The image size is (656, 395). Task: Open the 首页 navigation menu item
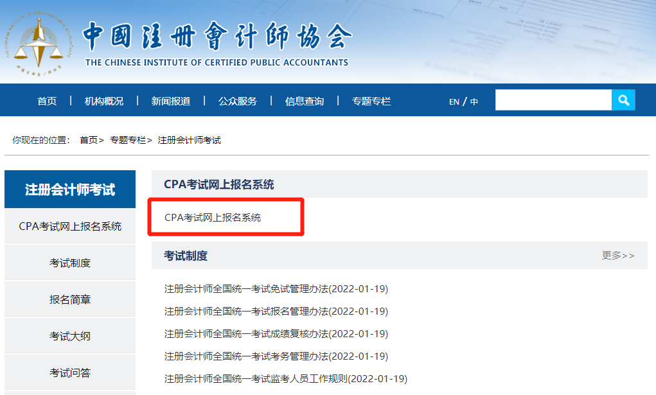pos(46,100)
